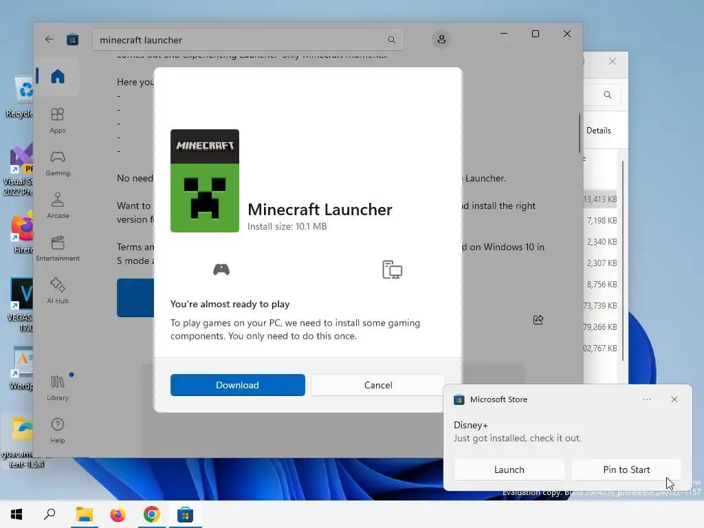Click the Minecraft creeper app thumbnail
This screenshot has height=528, width=704.
(205, 181)
